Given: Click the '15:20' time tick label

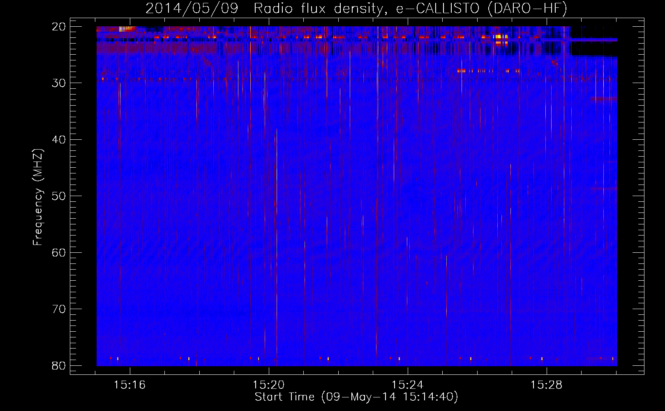Looking at the screenshot, I should point(269,385).
